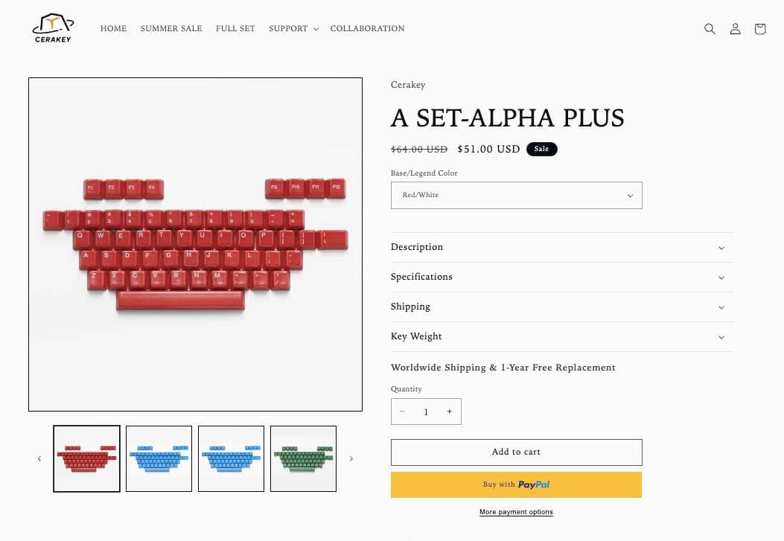The image size is (784, 541).
Task: Click next thumbnail slide arrow
Action: tap(351, 458)
